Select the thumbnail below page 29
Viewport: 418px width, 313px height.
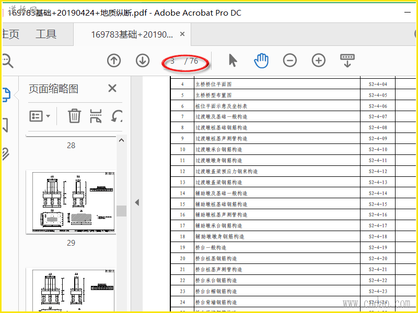(71, 290)
